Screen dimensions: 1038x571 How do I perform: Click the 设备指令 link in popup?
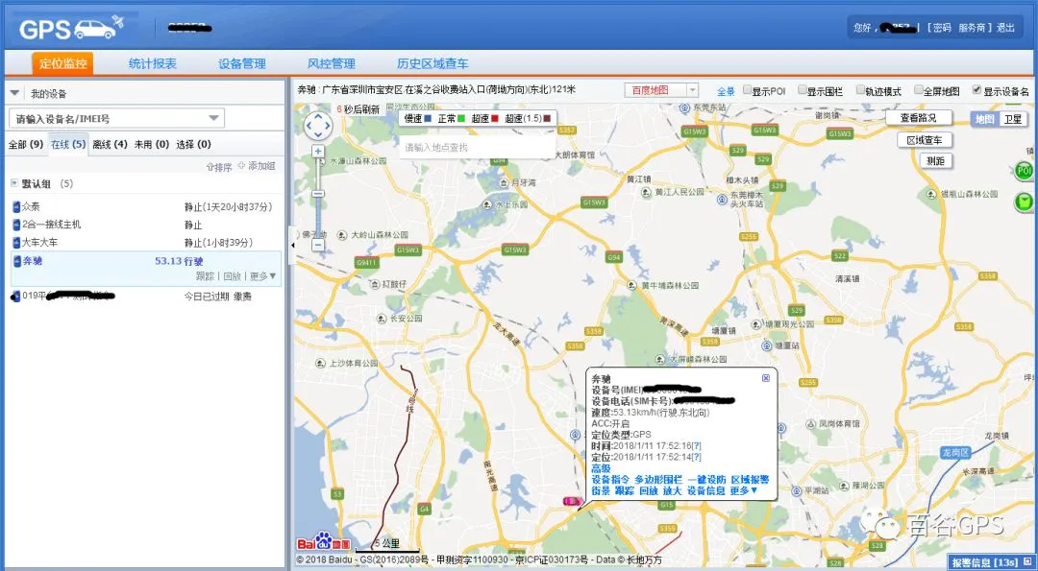(x=609, y=480)
